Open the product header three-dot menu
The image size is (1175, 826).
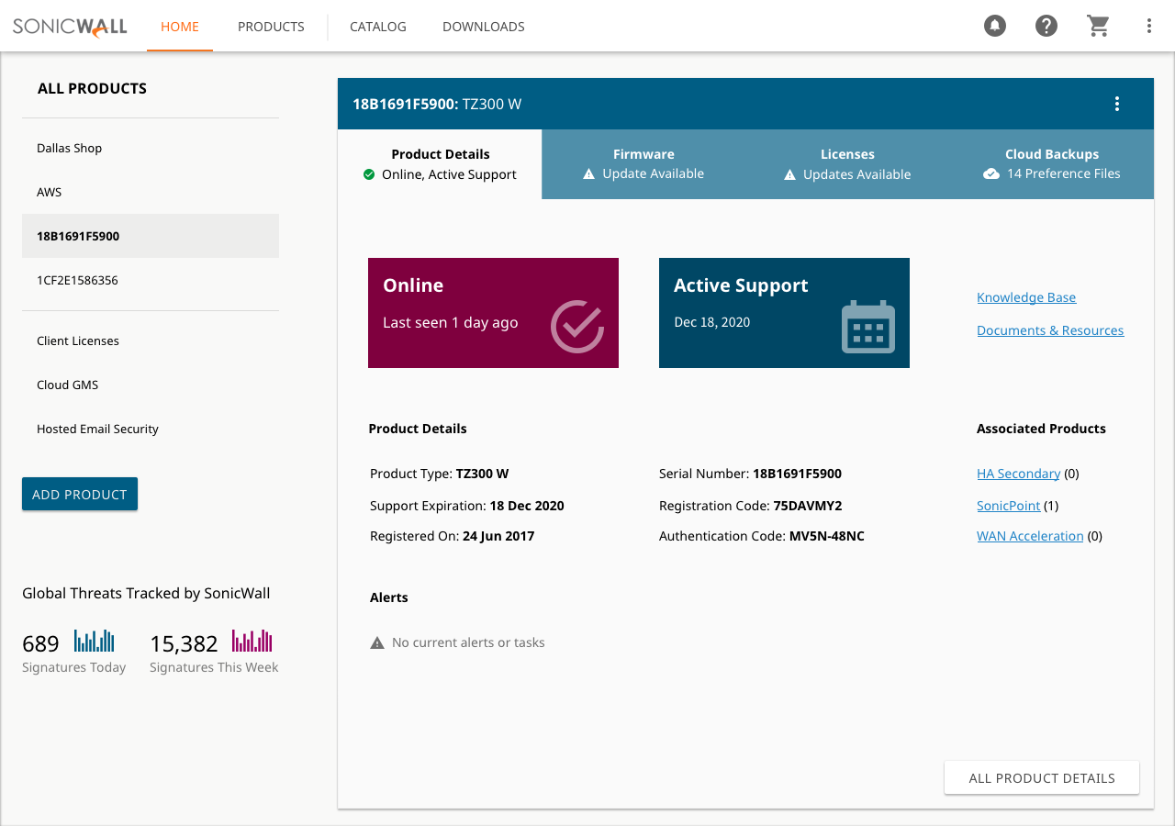tap(1117, 104)
